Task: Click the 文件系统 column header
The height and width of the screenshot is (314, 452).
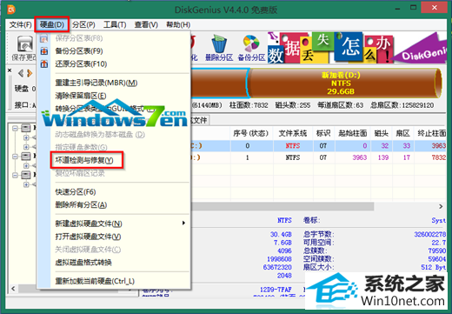Action: pos(293,133)
